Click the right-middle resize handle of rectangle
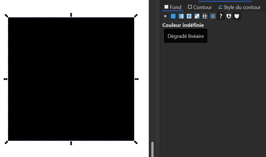This screenshot has height=157, width=266. (137, 79)
